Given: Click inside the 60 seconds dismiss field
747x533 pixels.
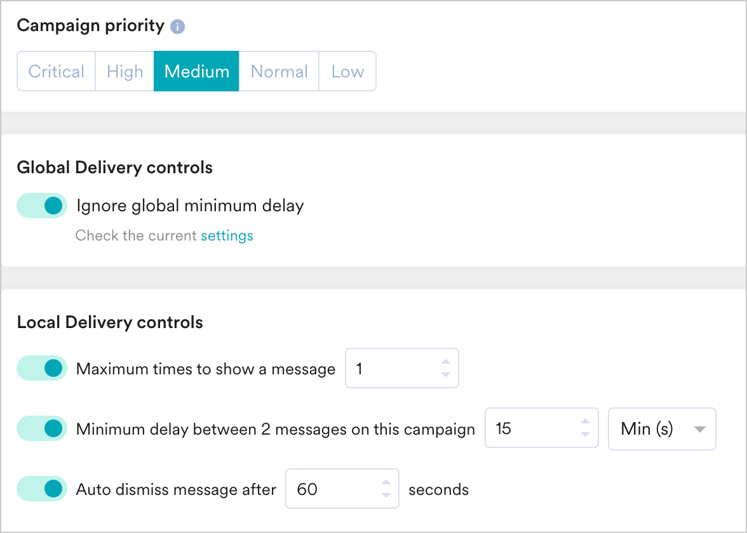Looking at the screenshot, I should 324,489.
